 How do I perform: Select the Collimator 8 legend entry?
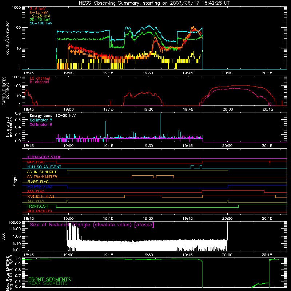tap(41, 120)
